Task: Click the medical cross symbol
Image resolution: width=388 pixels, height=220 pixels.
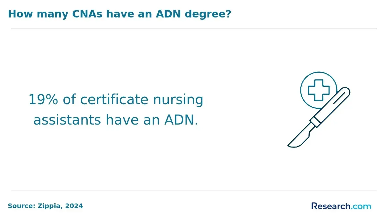Action: tap(318, 90)
